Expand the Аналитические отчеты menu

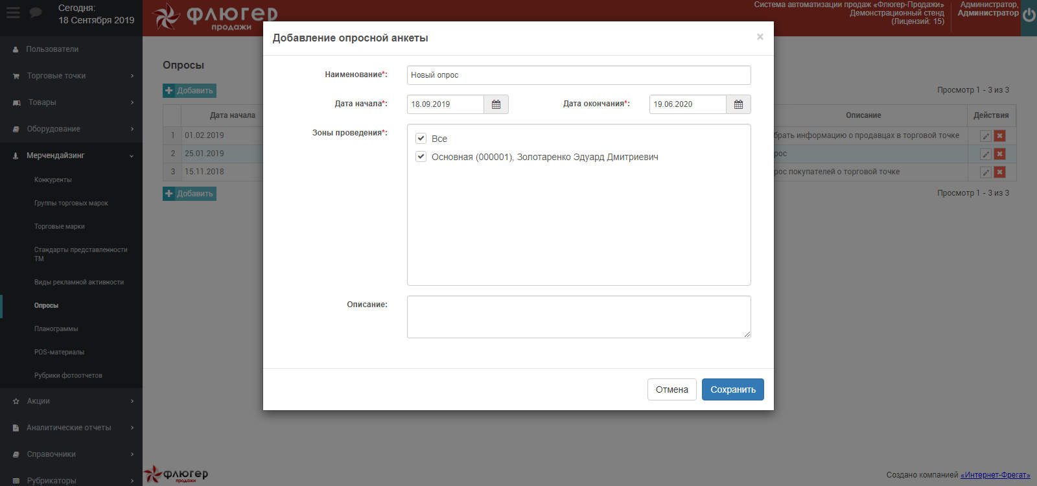pyautogui.click(x=71, y=428)
